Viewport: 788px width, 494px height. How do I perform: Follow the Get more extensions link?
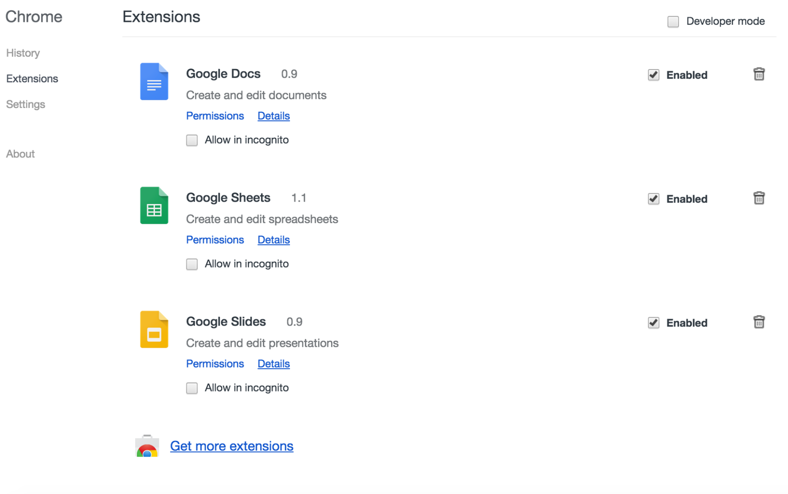coord(231,446)
